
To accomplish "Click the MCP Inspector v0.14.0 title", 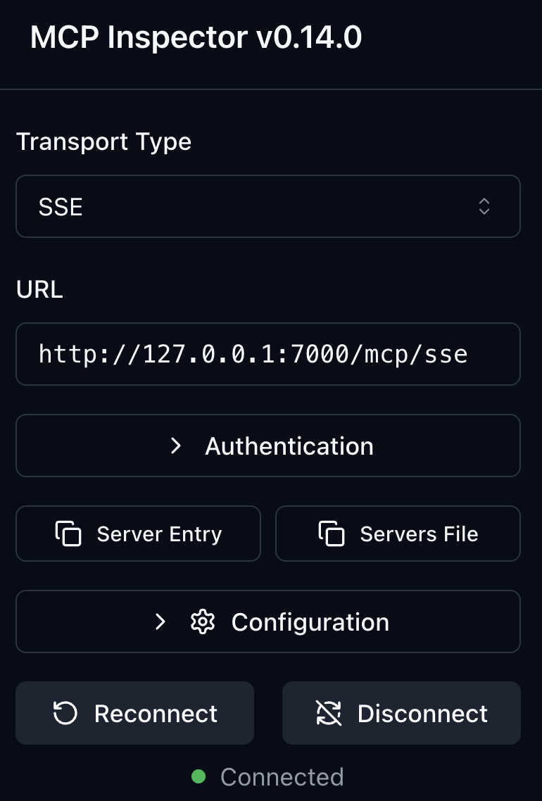I will click(x=196, y=38).
